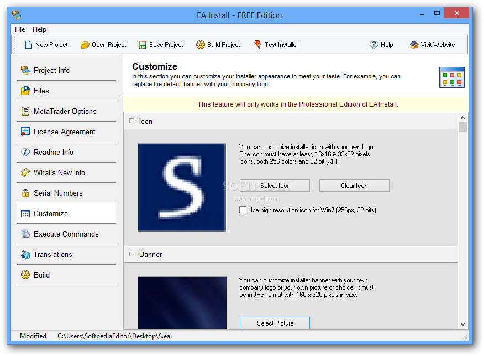
Task: Click the Help question mark icon
Action: [x=373, y=45]
